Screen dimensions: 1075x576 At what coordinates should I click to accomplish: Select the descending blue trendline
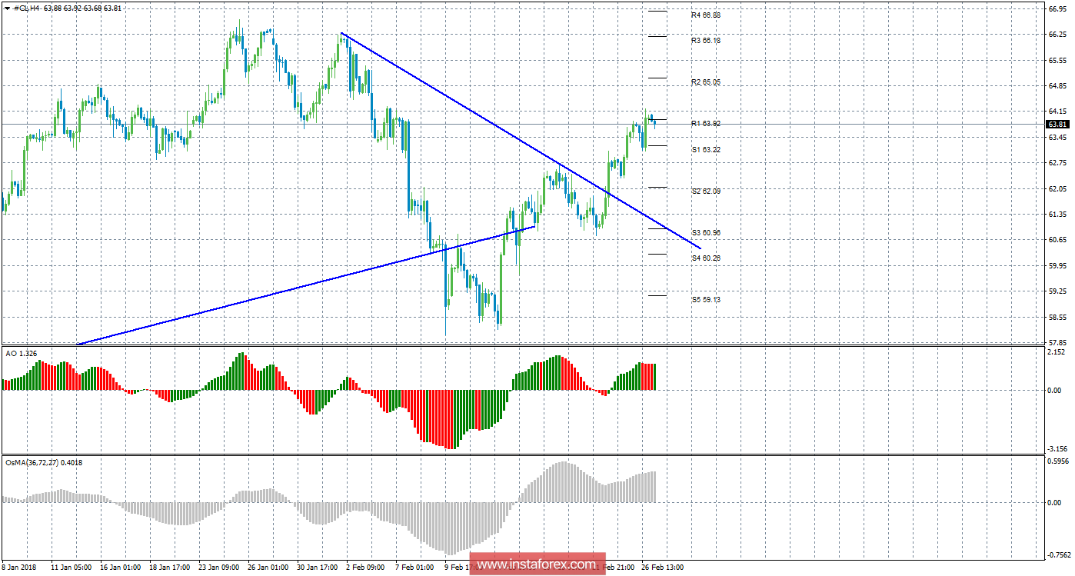520,140
